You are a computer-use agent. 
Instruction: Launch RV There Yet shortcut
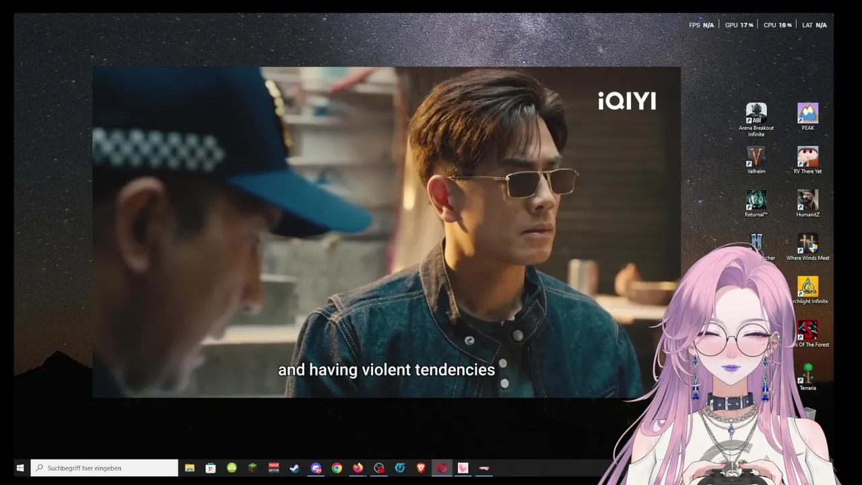click(x=807, y=160)
